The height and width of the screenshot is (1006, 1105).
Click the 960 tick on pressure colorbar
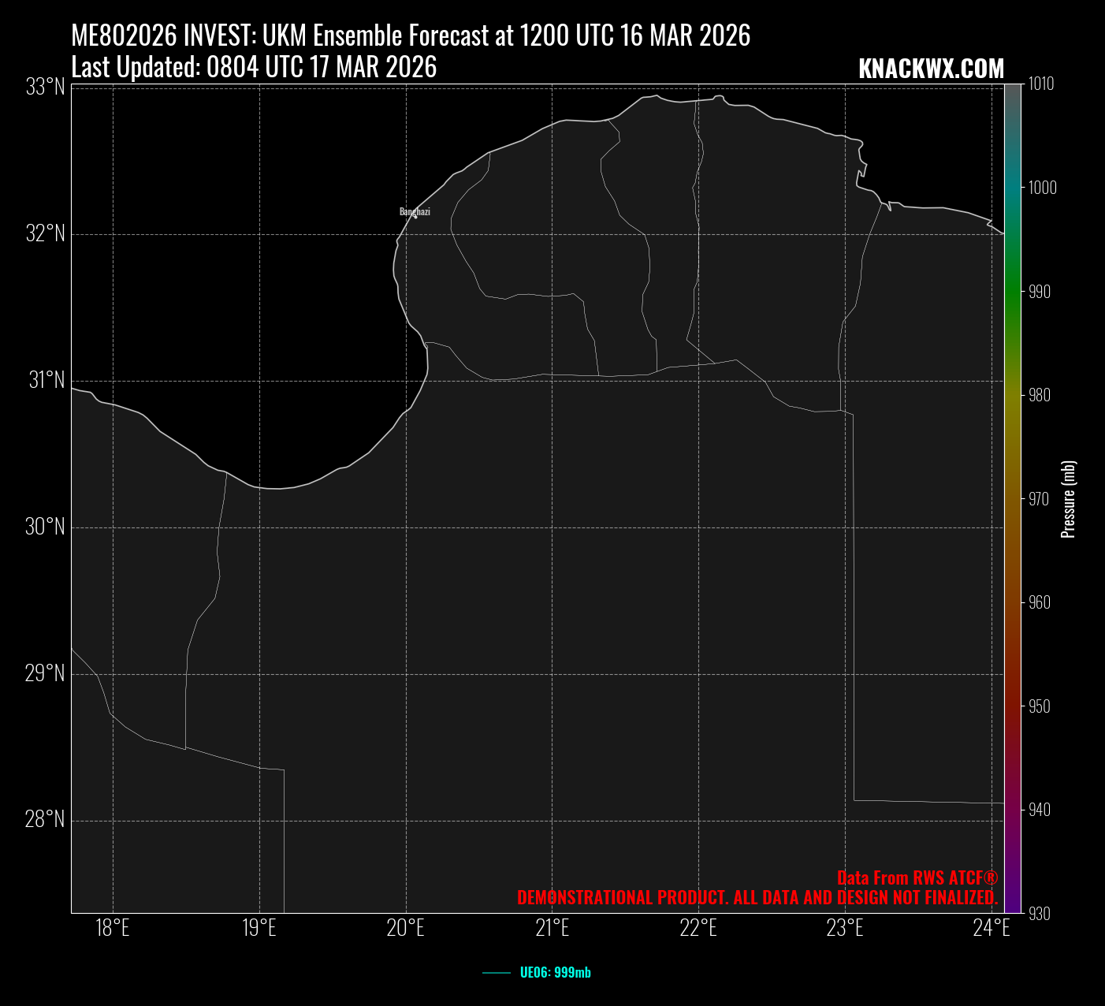[x=1040, y=602]
